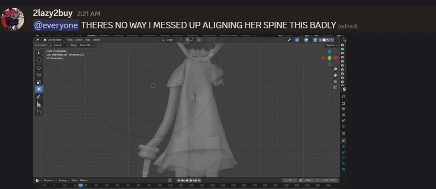Open the timeline Marker menu
Screen dimensions: 436x189
84,180
